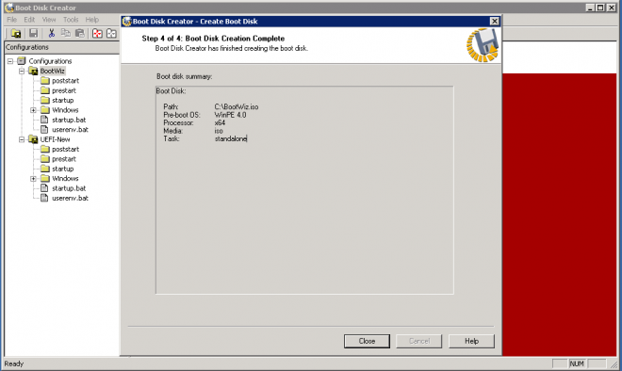
Task: Click the Paste toolbar icon
Action: point(80,33)
